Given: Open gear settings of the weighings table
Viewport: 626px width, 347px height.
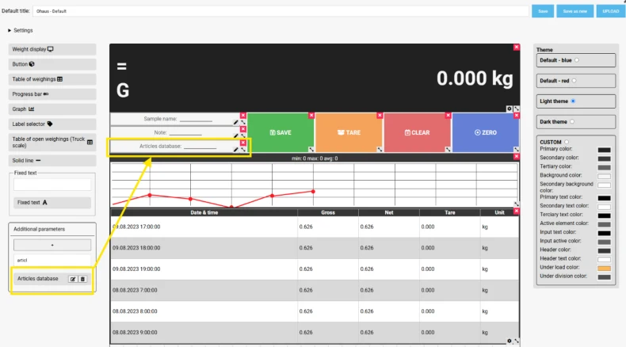Looking at the screenshot, I should tap(509, 341).
